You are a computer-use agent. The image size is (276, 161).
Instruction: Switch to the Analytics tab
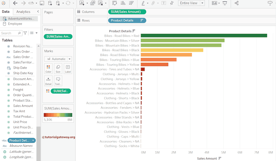click(23, 12)
